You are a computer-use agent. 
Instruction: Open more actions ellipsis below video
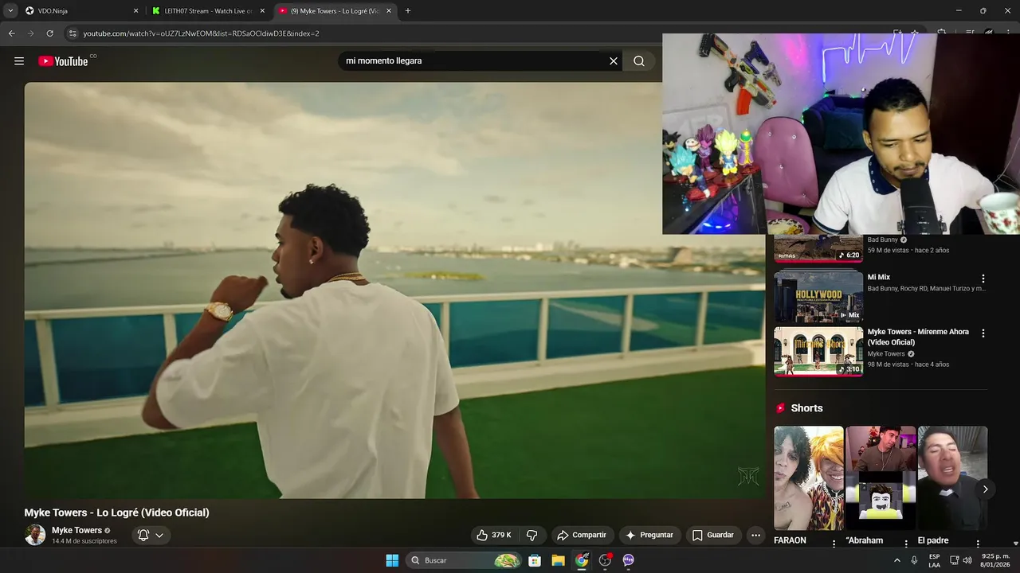pos(755,535)
